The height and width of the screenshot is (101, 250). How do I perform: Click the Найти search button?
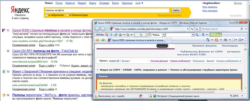[x=176, y=10]
